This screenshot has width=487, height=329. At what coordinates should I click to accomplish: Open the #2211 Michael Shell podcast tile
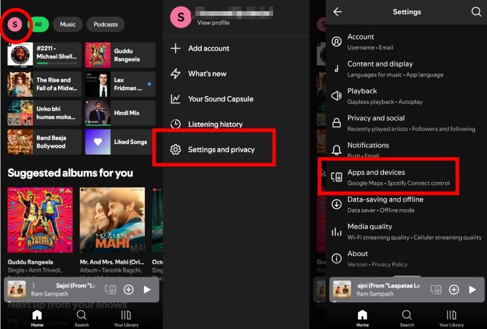44,55
